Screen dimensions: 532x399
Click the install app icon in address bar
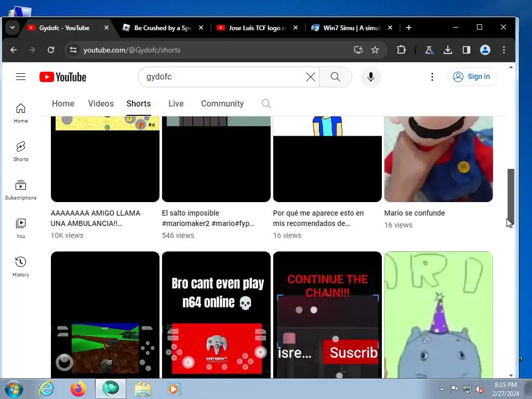[358, 50]
